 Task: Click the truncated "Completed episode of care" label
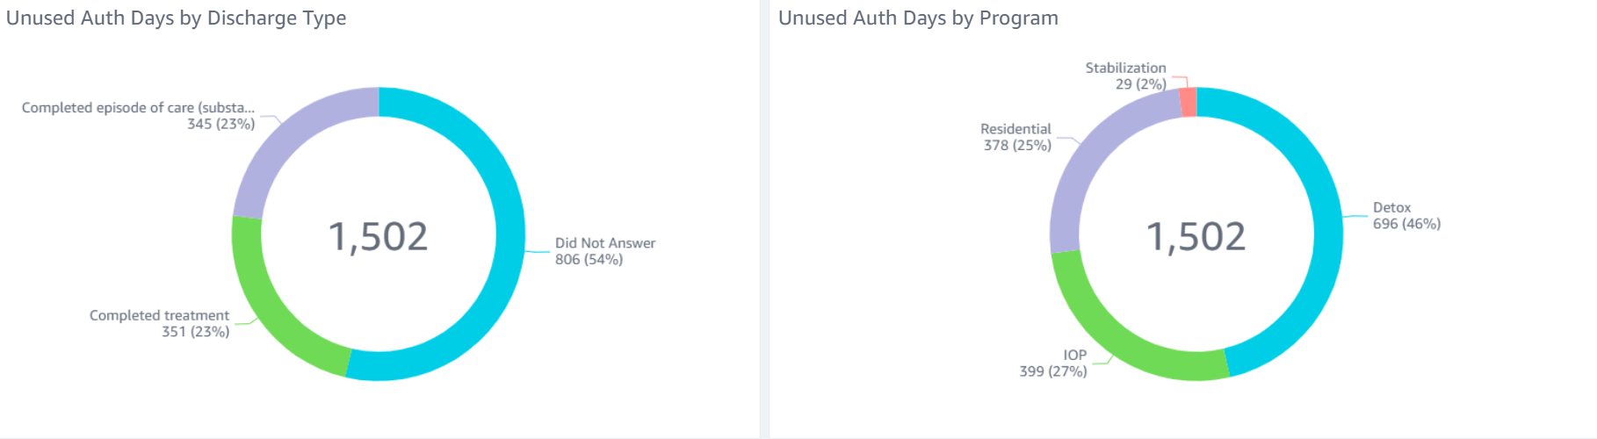click(138, 108)
